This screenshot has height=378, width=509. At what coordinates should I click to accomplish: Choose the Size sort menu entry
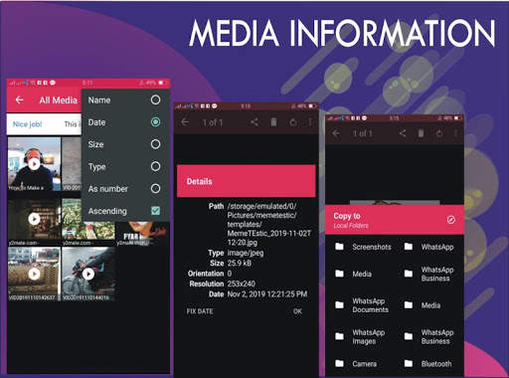tap(125, 144)
